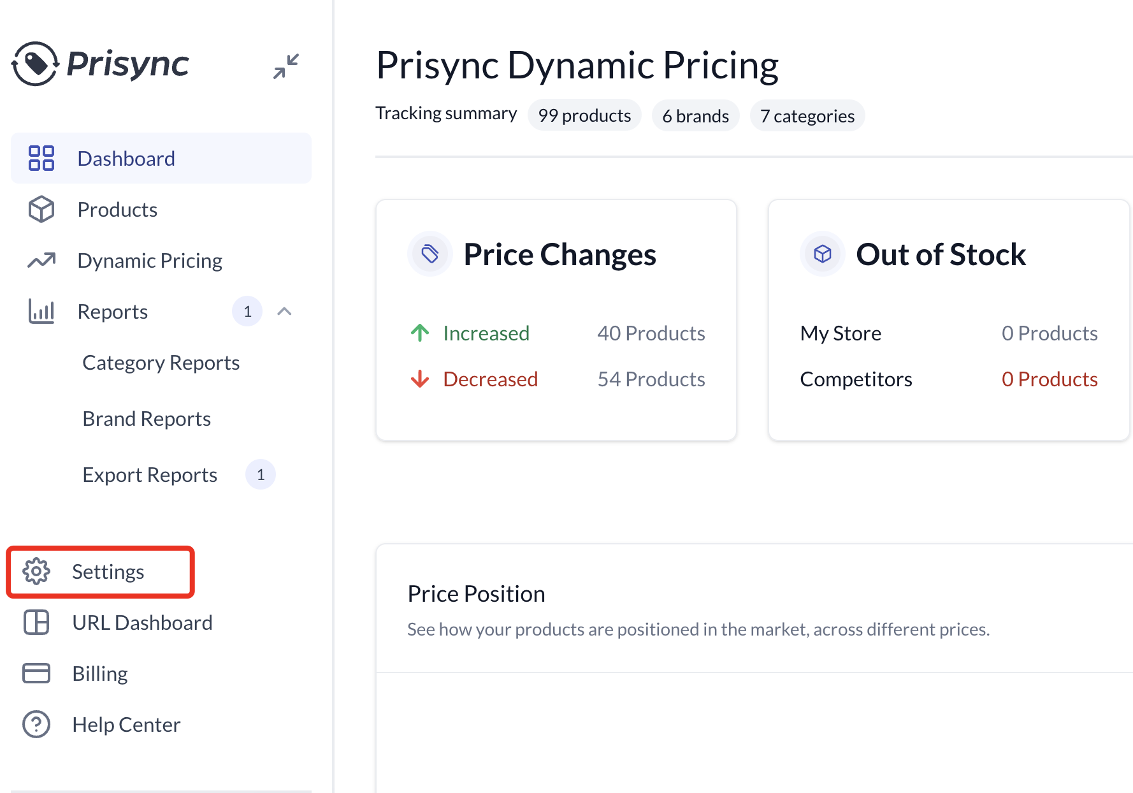Click 54 Products decreased count

651,379
